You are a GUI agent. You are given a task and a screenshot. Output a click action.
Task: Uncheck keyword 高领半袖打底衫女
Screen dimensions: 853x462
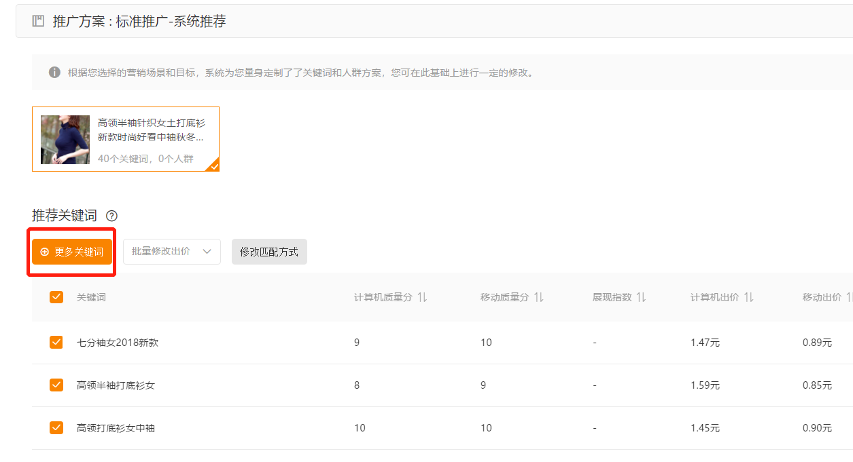point(56,385)
